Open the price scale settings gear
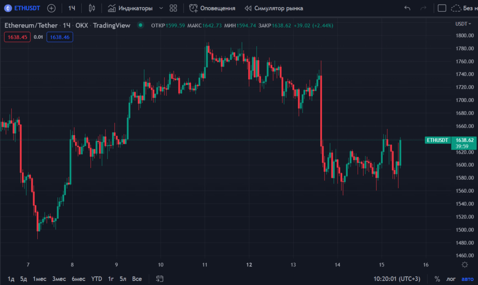 click(x=464, y=265)
